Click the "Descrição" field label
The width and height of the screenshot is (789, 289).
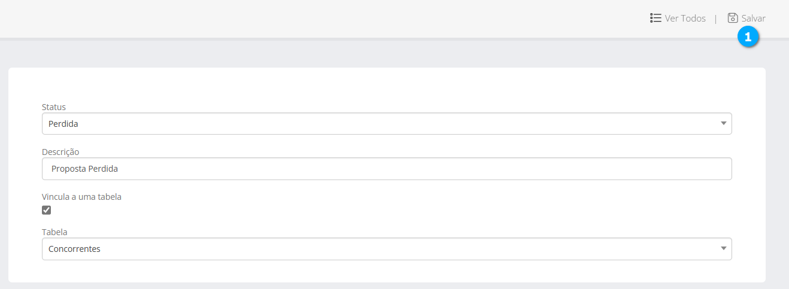point(60,152)
